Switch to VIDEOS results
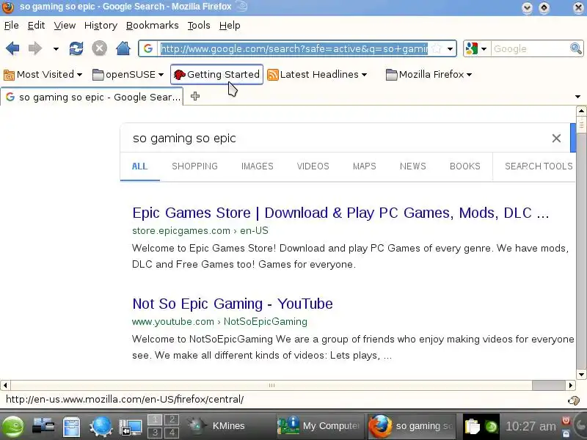This screenshot has width=587, height=440. (x=313, y=166)
